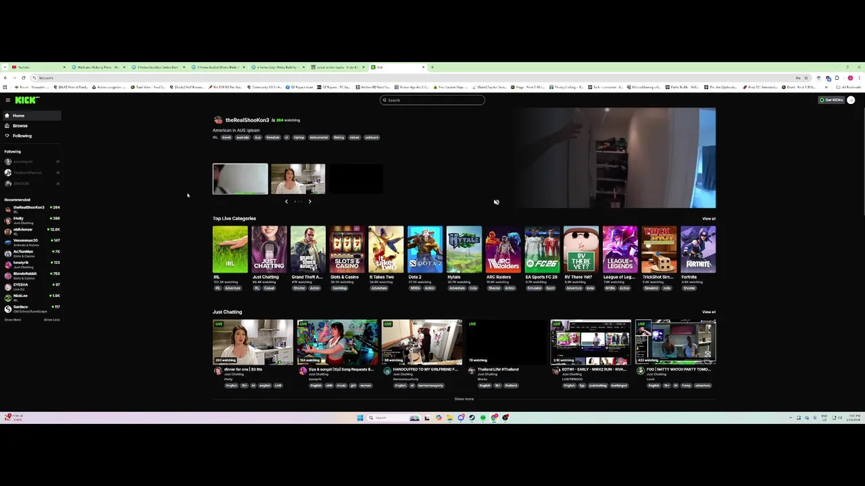Open the IRL category card
The image size is (865, 486).
[x=230, y=249]
